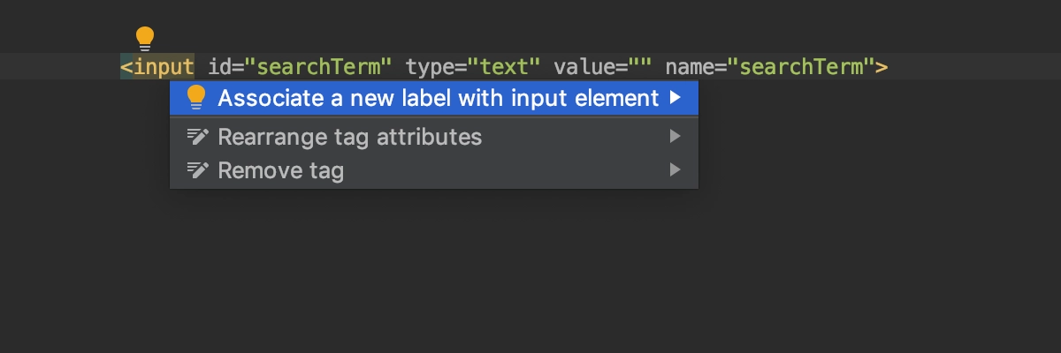Click the name attribute value "searchTerm"
The height and width of the screenshot is (353, 1061).
click(x=801, y=66)
